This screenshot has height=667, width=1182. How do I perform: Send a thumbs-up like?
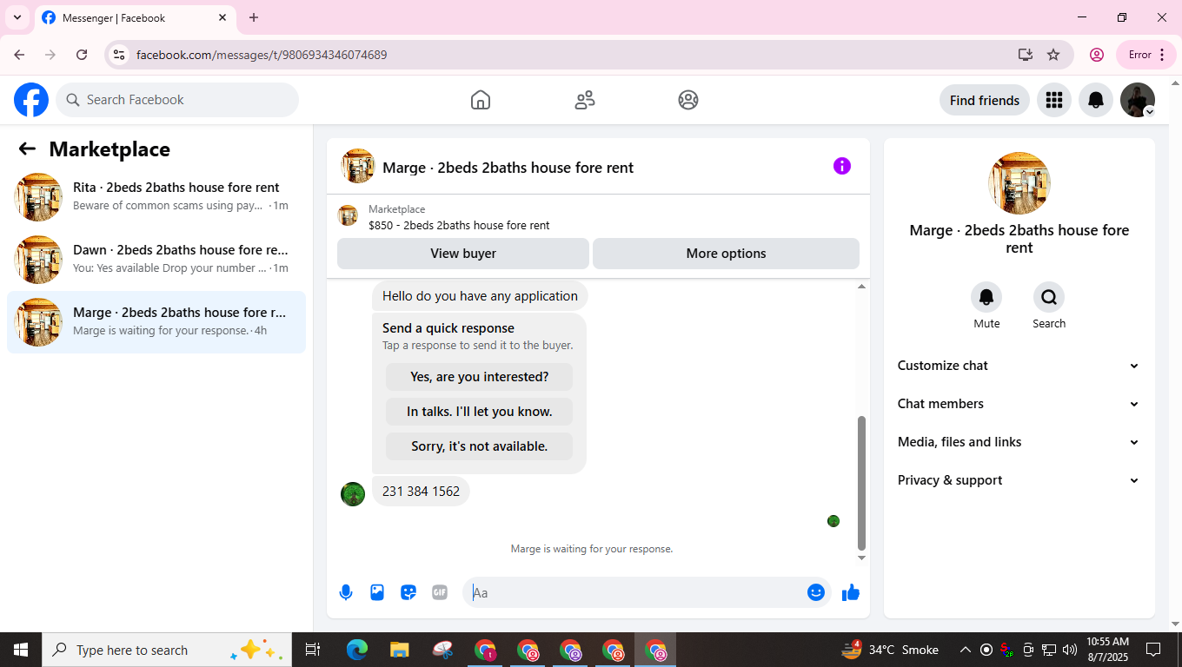(851, 592)
